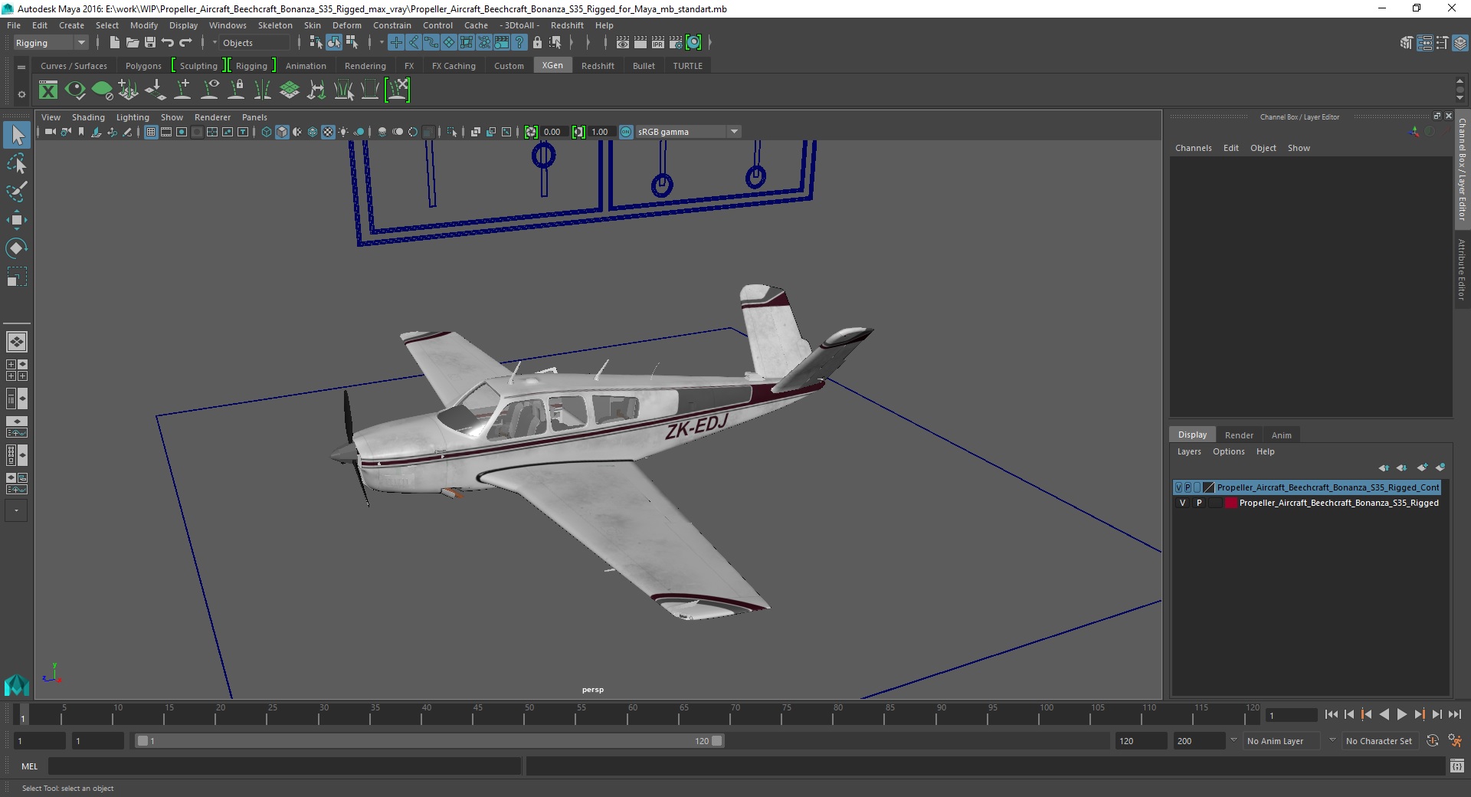Open the viewport Shading menu
Screen dimensions: 1471x797
(88, 117)
